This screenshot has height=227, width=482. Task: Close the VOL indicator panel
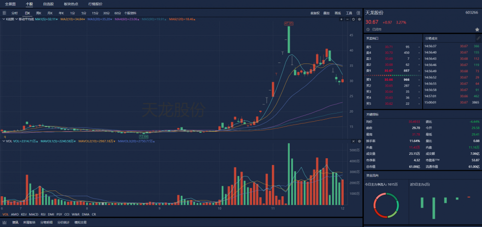353,141
